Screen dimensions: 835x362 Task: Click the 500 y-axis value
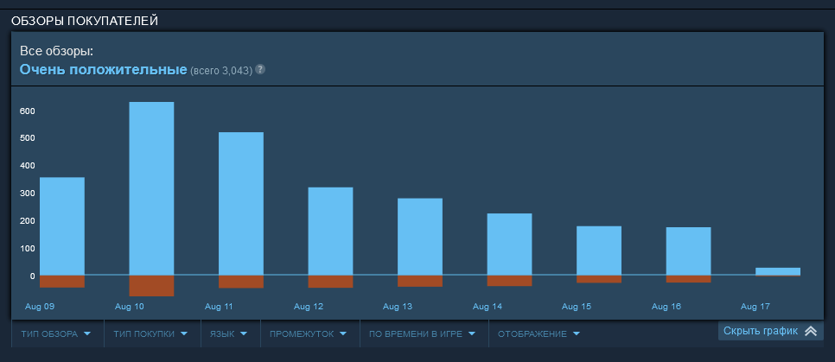tap(29, 138)
